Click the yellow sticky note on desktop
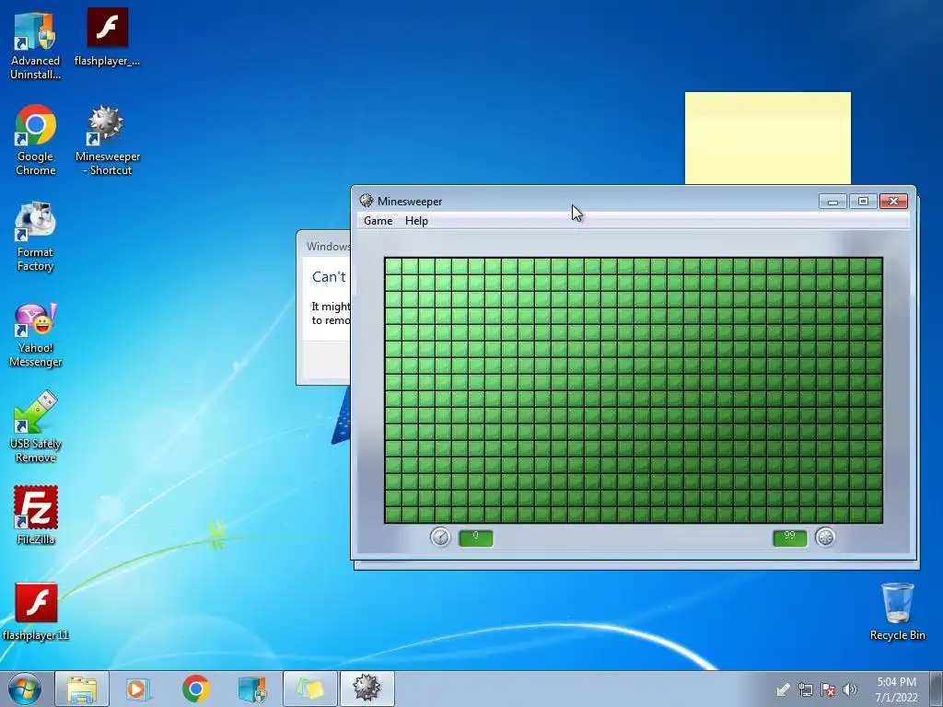Image resolution: width=943 pixels, height=707 pixels. click(x=767, y=138)
